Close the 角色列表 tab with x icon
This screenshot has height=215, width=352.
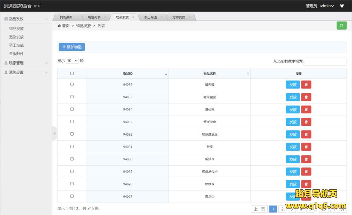point(105,17)
